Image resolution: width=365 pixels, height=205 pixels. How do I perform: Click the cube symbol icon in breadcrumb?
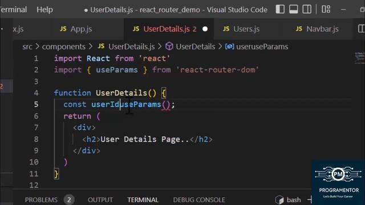tap(169, 47)
